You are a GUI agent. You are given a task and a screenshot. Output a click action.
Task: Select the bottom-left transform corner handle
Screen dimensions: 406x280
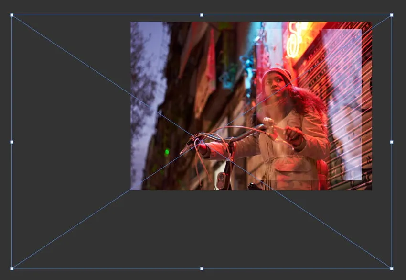click(x=12, y=268)
